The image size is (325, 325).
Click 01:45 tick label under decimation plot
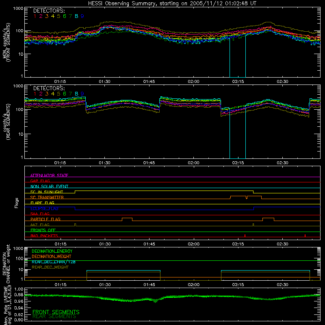click(x=149, y=285)
